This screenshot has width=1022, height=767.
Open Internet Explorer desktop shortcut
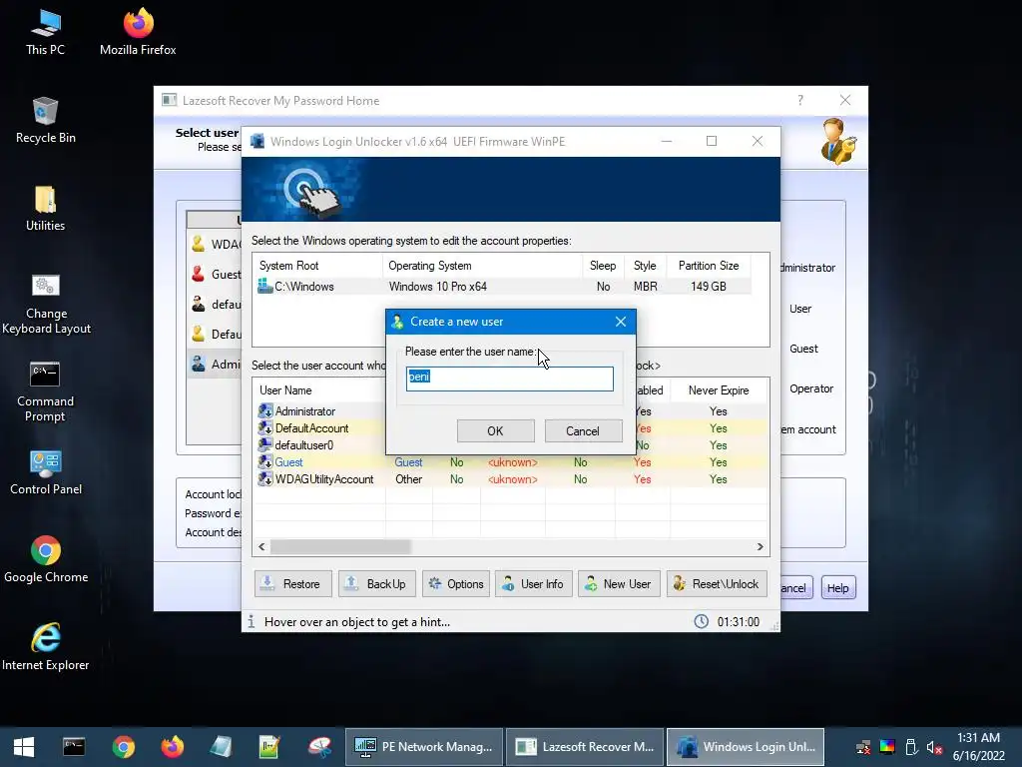[x=46, y=647]
